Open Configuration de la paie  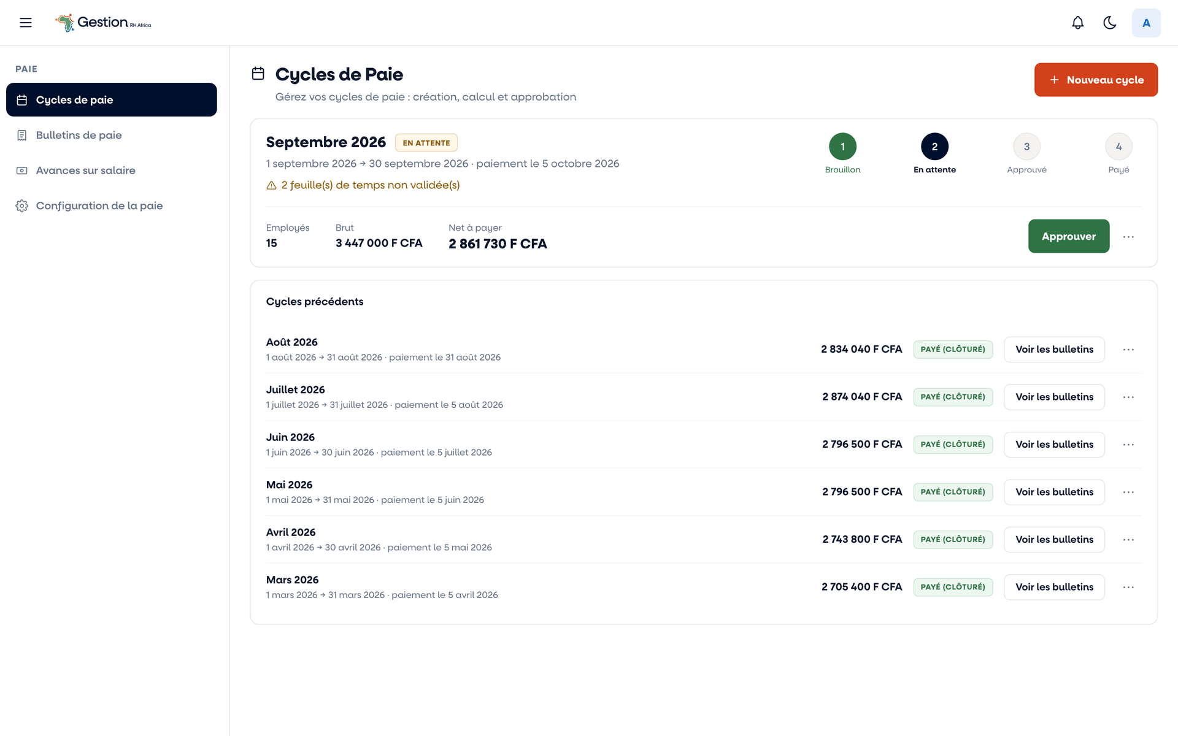coord(112,205)
